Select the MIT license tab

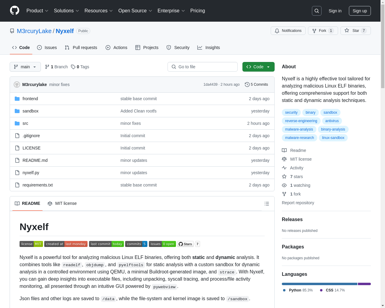pos(62,204)
